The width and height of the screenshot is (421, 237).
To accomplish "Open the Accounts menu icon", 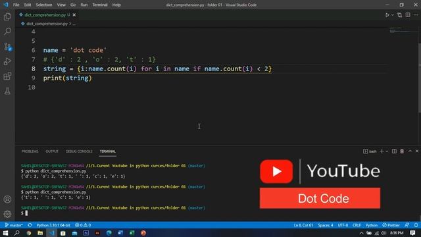I will [7, 199].
